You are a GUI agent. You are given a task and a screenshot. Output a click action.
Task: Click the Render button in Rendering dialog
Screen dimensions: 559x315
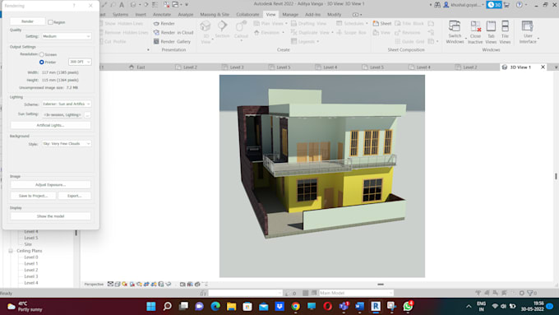(27, 21)
